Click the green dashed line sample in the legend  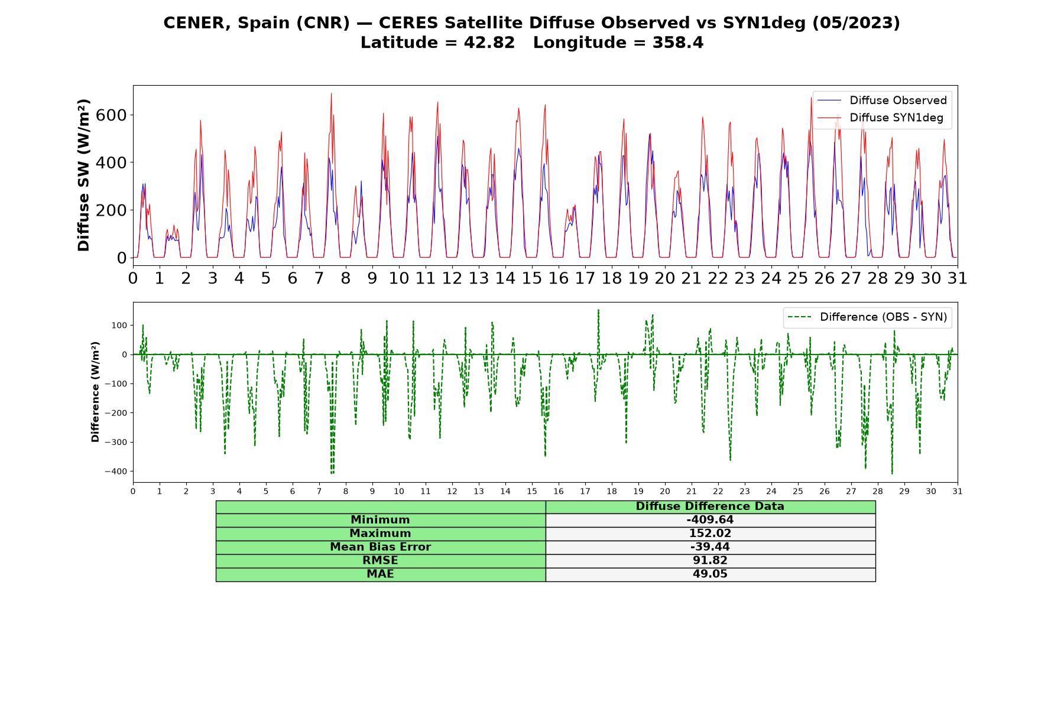click(x=800, y=317)
